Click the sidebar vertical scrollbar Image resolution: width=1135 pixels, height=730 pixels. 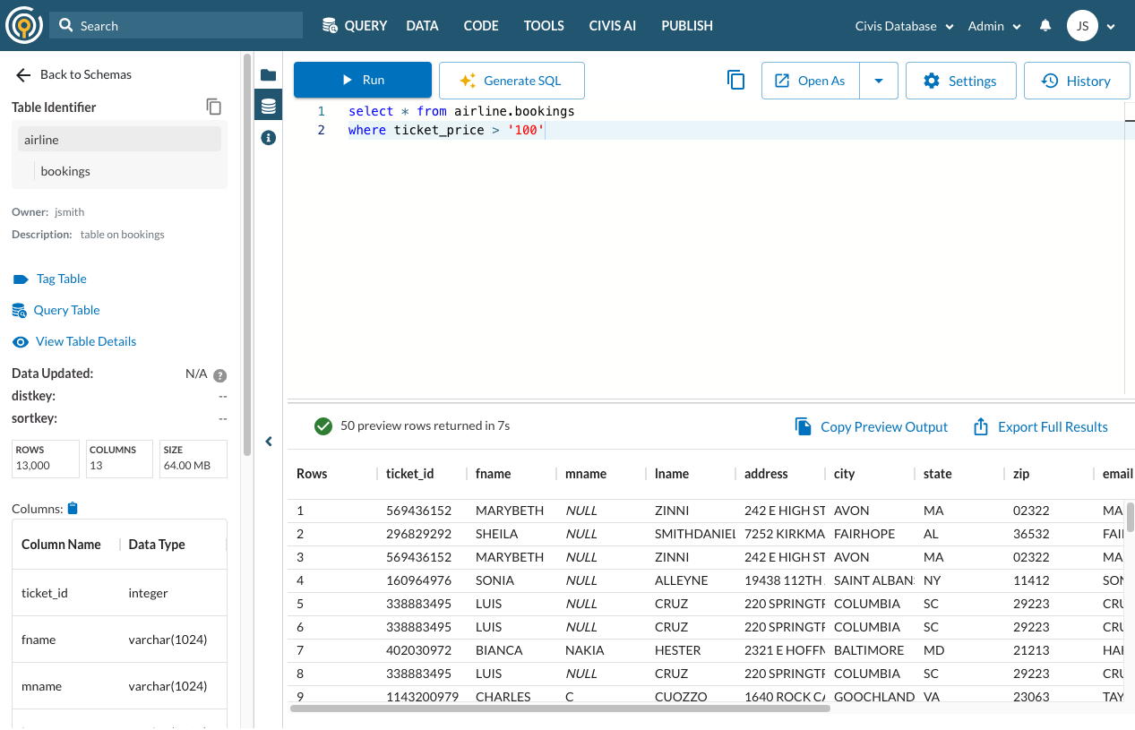click(x=247, y=255)
